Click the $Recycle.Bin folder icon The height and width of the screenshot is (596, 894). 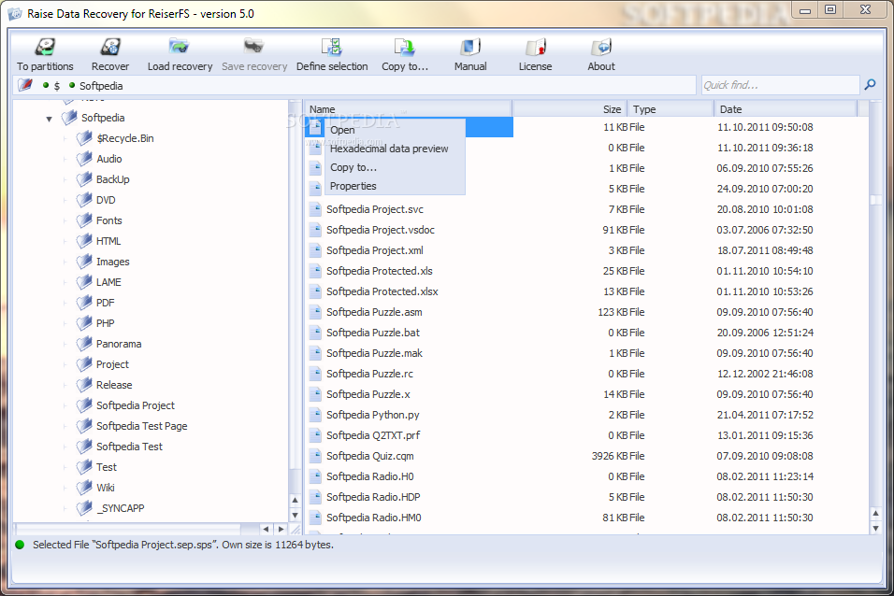[84, 138]
